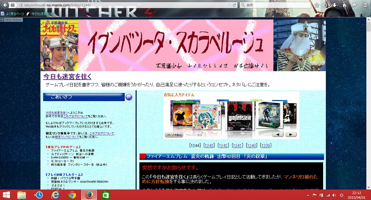Open the first このブログについて link in the greeting

click(x=75, y=116)
